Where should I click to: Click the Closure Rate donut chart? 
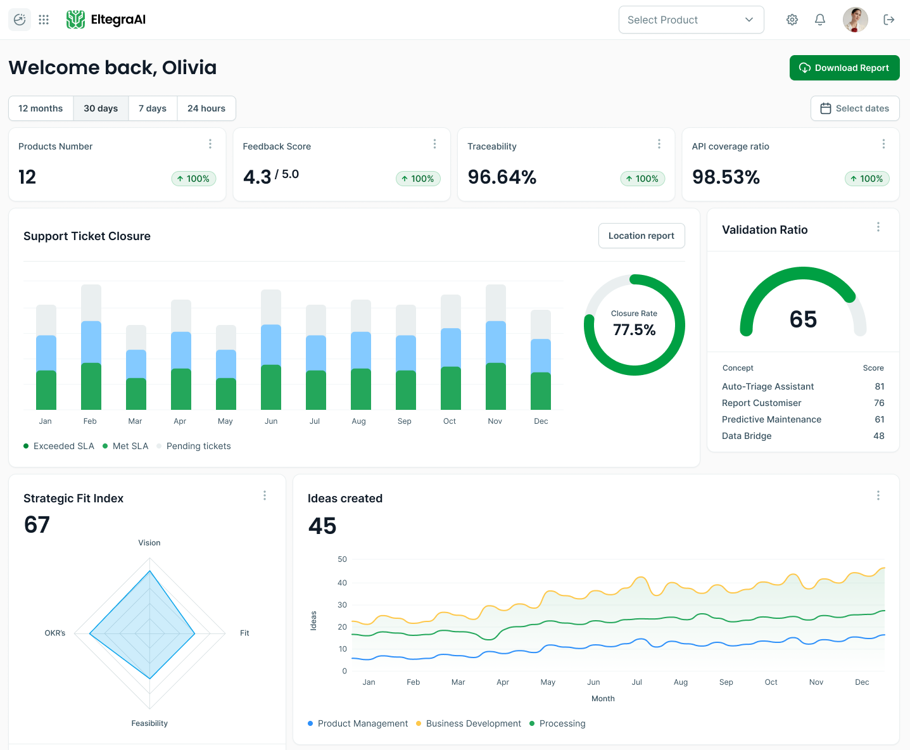pyautogui.click(x=634, y=325)
